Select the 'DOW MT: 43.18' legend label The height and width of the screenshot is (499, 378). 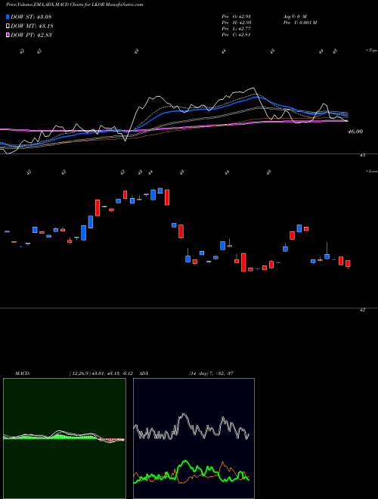(x=32, y=26)
